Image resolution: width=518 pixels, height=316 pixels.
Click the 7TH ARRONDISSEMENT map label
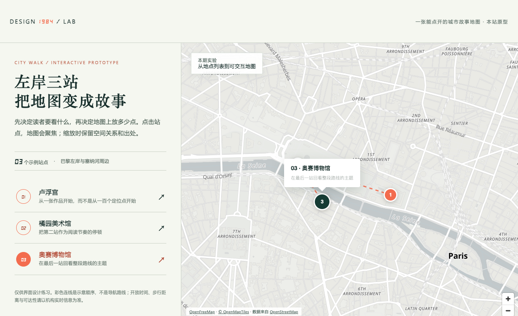pos(236,234)
